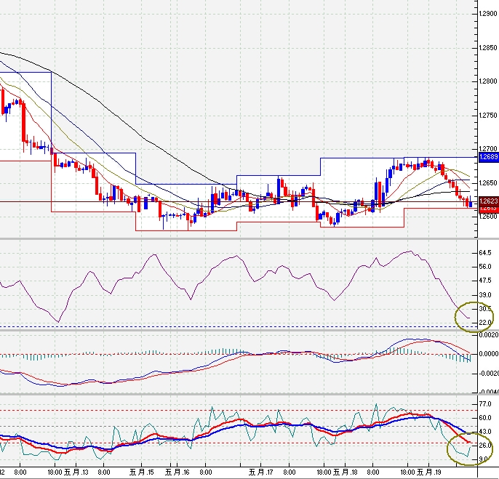Select the 39.0 indicator scale value
Viewport: 499px width, 479px height.
(x=485, y=295)
